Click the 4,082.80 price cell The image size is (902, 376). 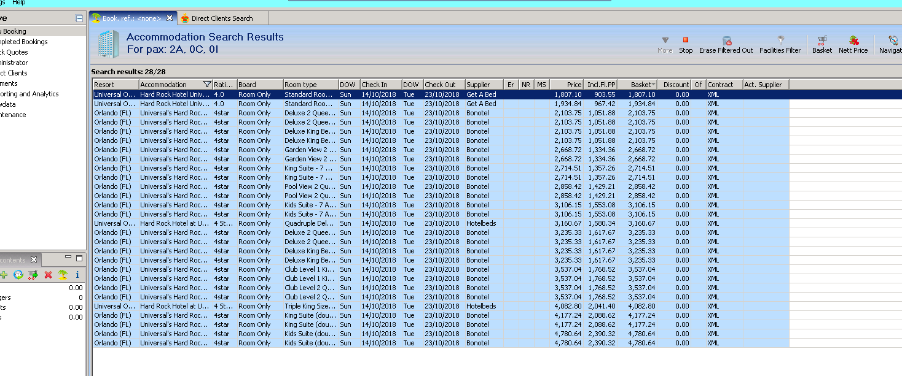point(567,306)
